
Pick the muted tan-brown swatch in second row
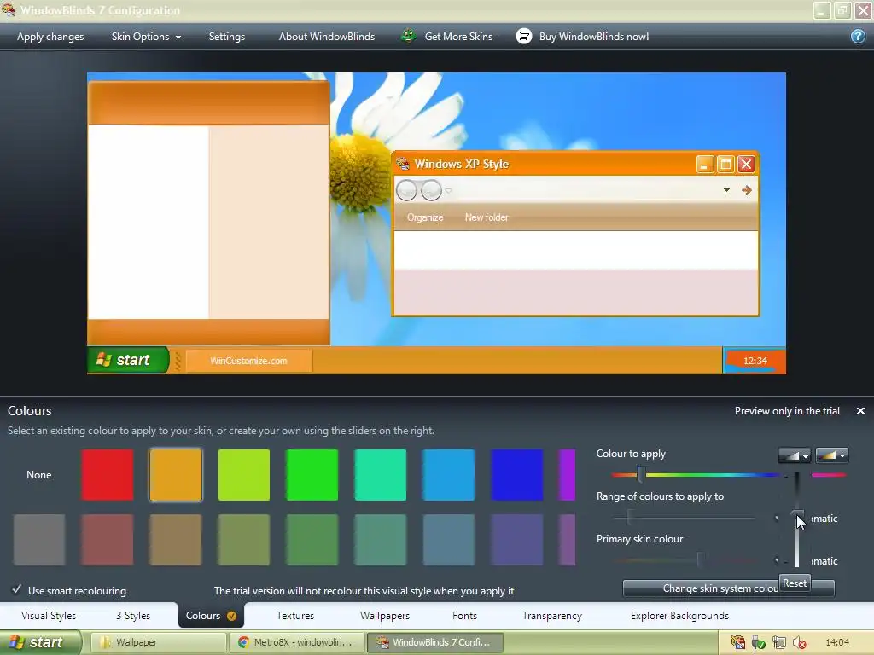click(x=176, y=540)
